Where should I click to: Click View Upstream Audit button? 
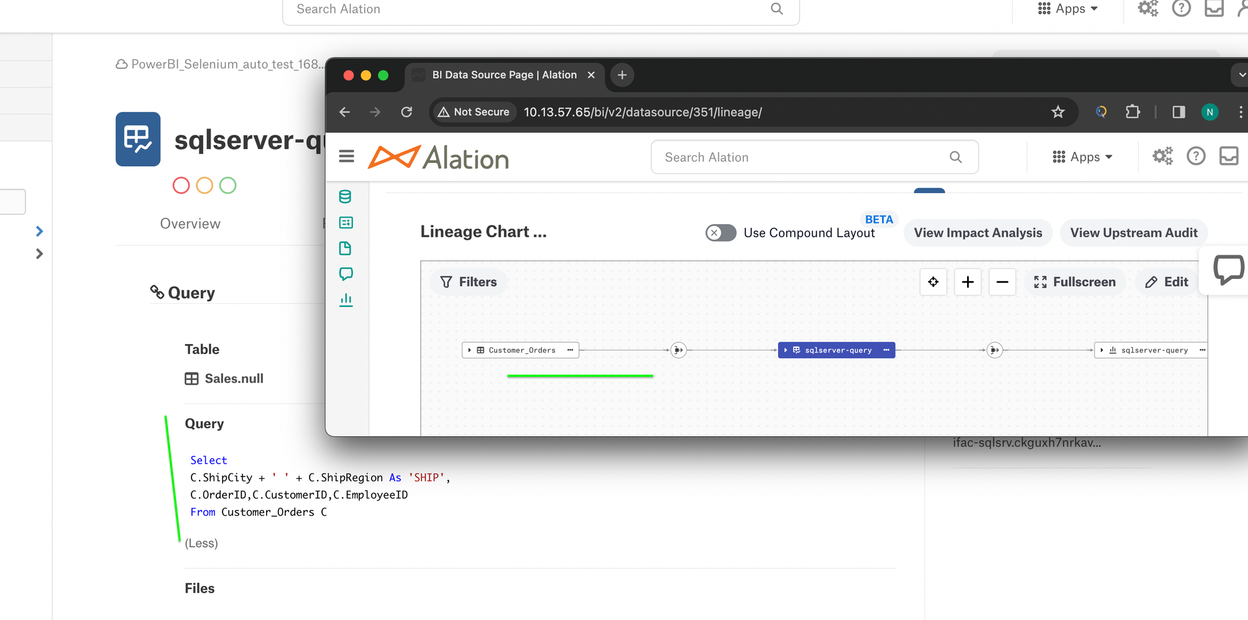click(x=1134, y=233)
